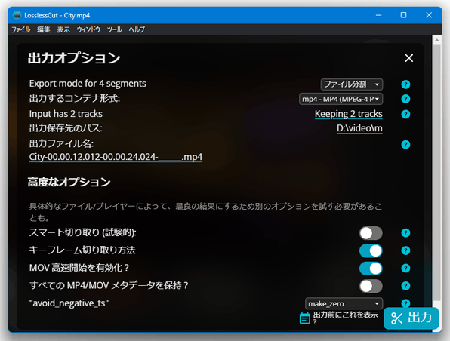
Task: Enable すべての MP4/MOV メタデータを保持 toggle
Action: (x=371, y=286)
